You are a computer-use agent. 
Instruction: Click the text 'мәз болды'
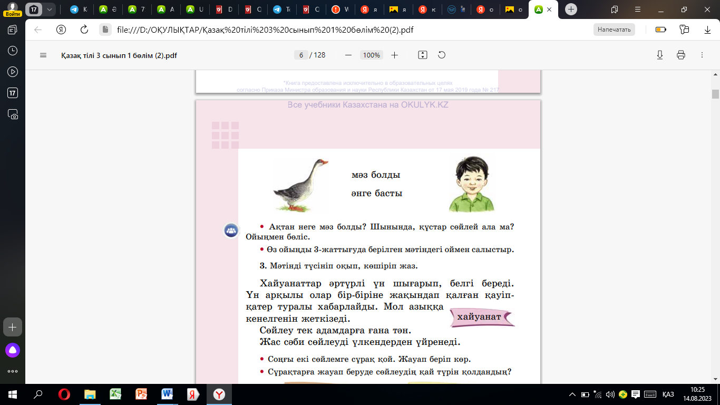click(x=376, y=175)
